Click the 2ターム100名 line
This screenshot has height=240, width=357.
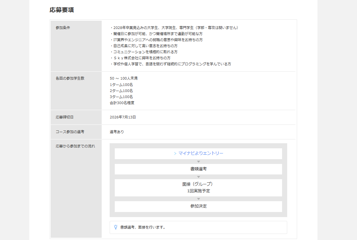click(x=121, y=91)
